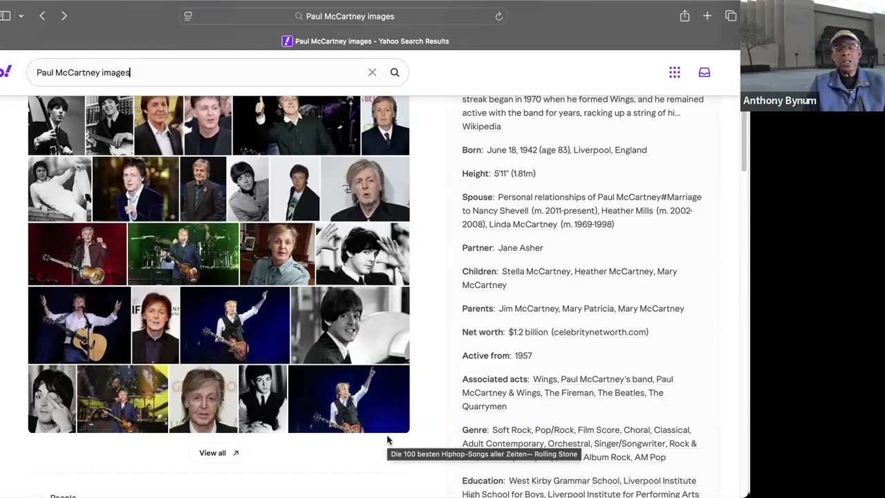885x498 pixels.
Task: Show the tab overview icon
Action: [731, 16]
